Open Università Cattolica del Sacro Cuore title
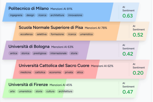153x102 pixels. click(54, 66)
